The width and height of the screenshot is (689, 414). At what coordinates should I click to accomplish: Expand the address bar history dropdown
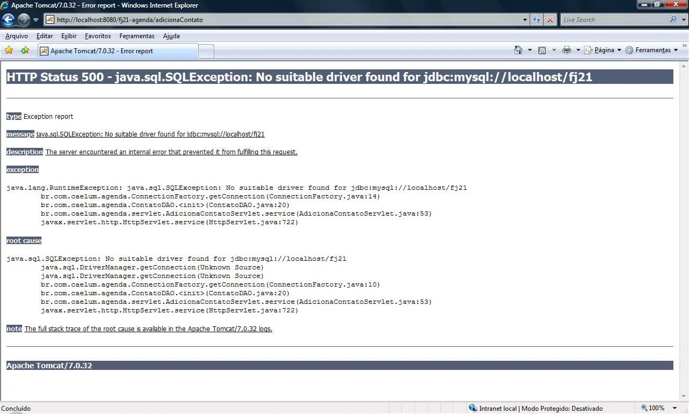[525, 20]
